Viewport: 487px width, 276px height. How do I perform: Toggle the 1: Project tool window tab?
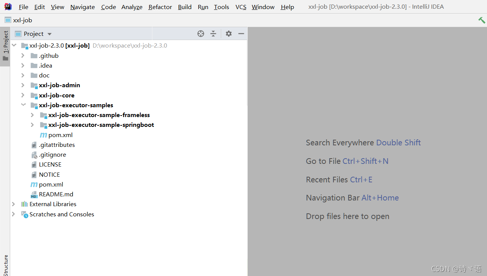click(x=5, y=46)
